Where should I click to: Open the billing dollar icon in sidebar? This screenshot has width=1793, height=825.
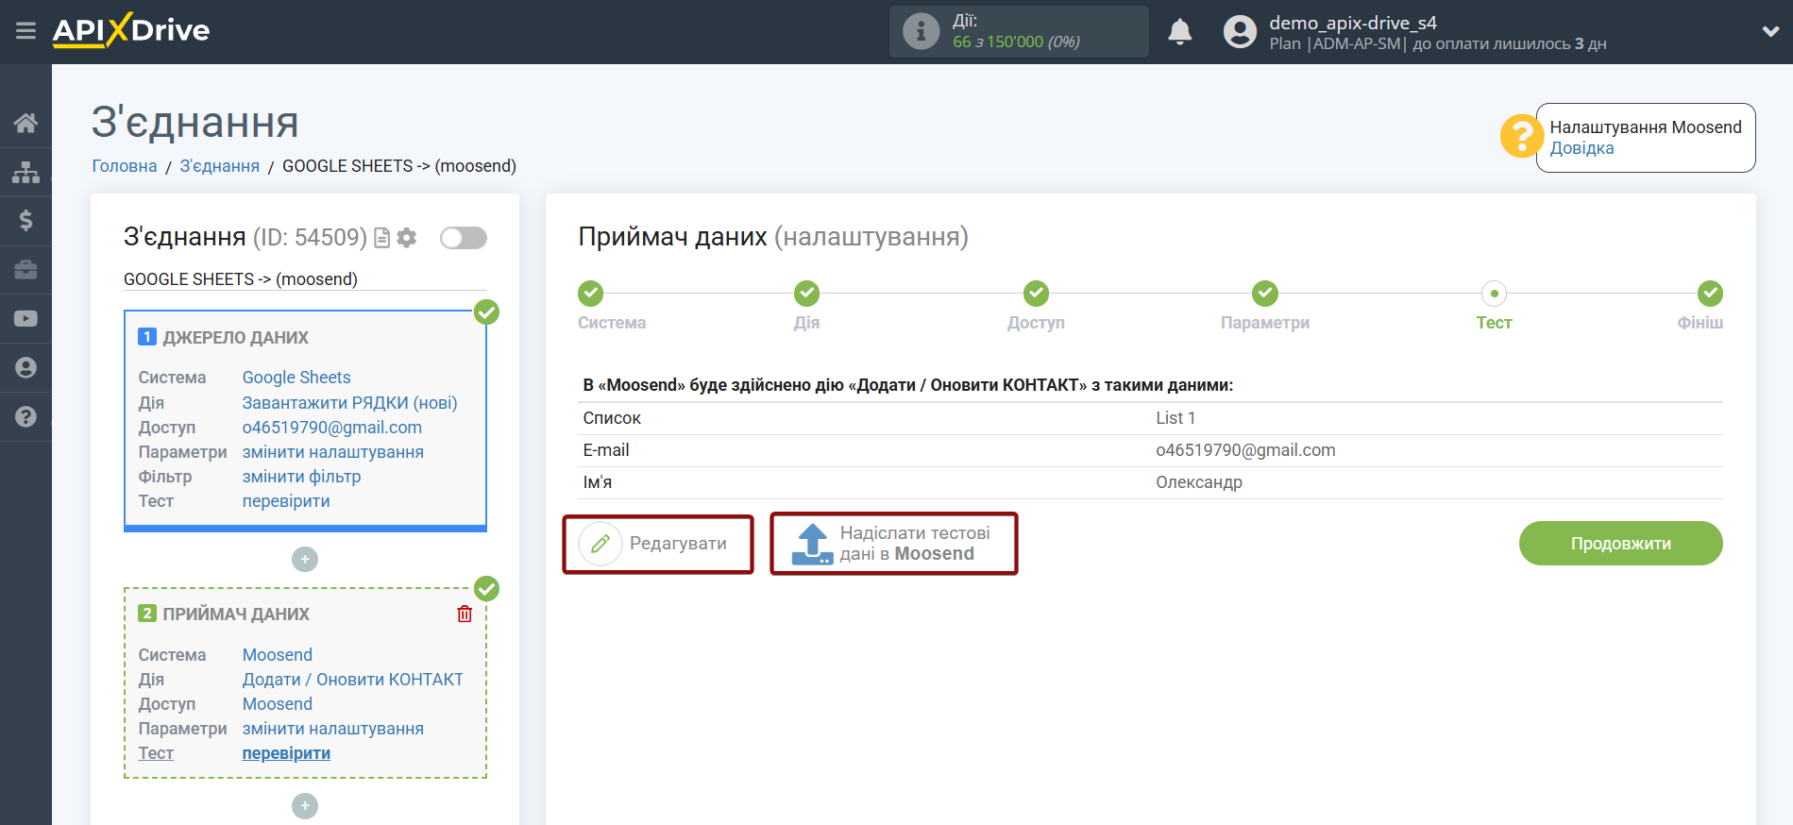(25, 220)
